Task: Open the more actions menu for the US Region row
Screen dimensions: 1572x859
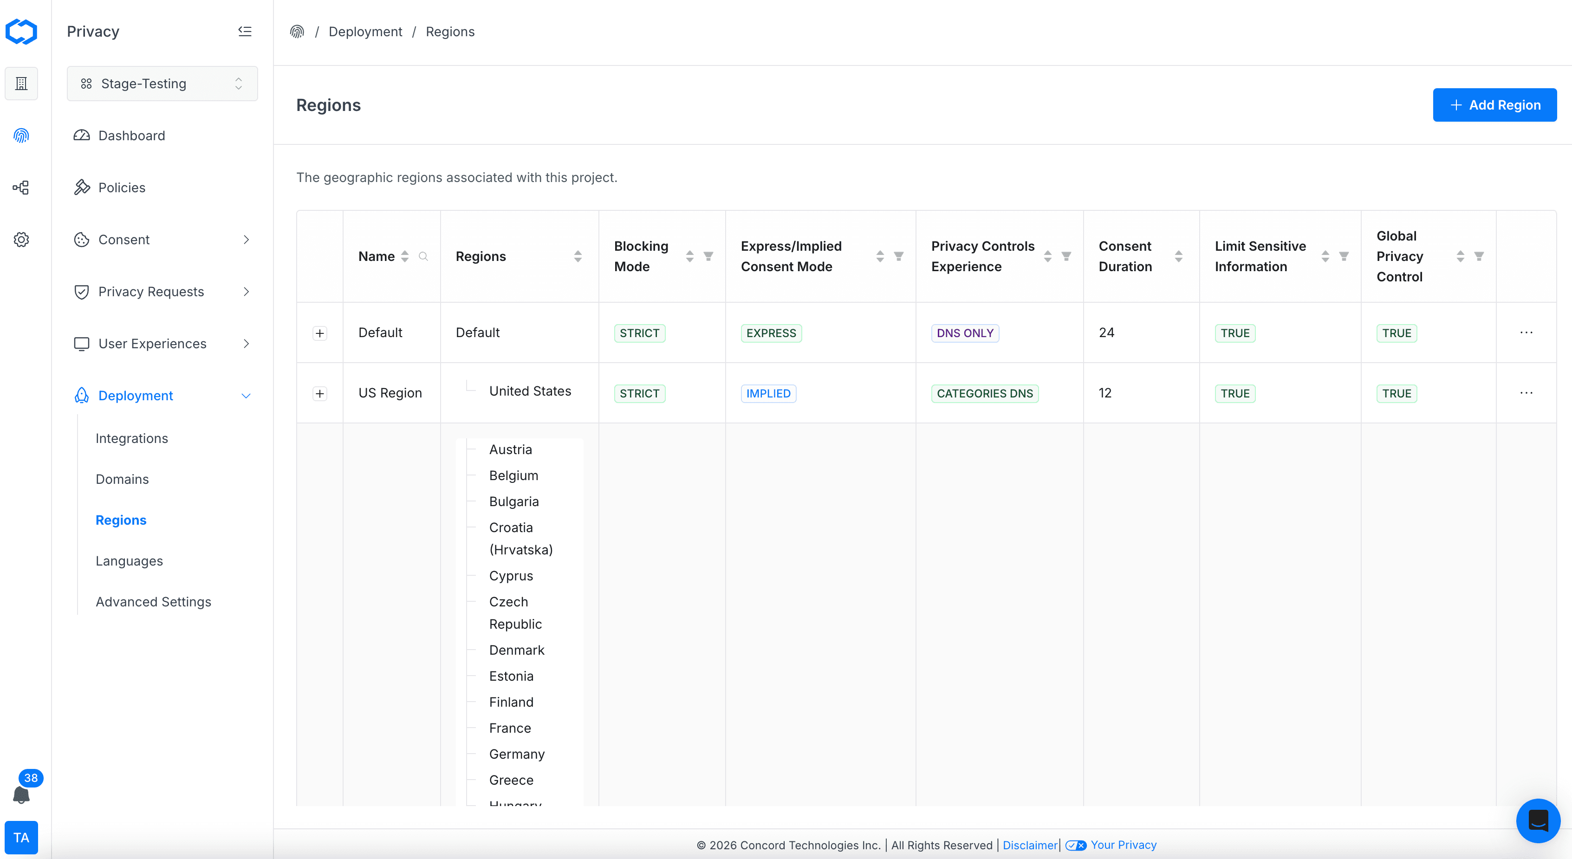Action: click(1526, 393)
